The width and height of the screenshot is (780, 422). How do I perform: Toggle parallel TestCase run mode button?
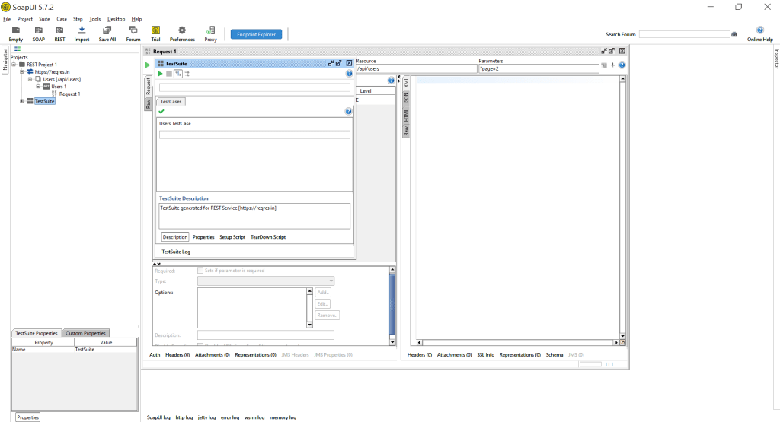(x=187, y=74)
